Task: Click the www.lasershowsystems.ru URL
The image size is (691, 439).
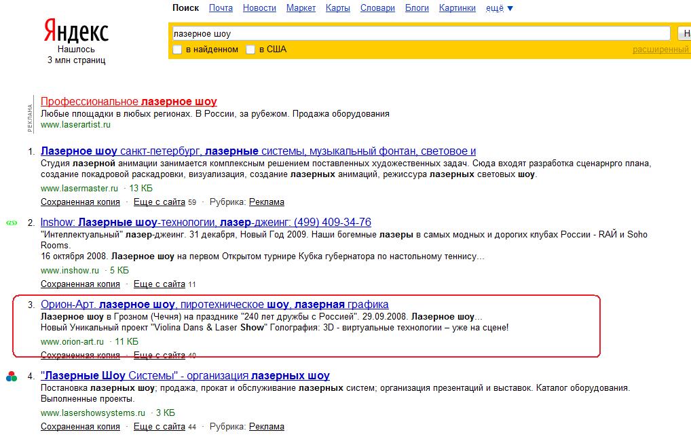Action: tap(93, 413)
